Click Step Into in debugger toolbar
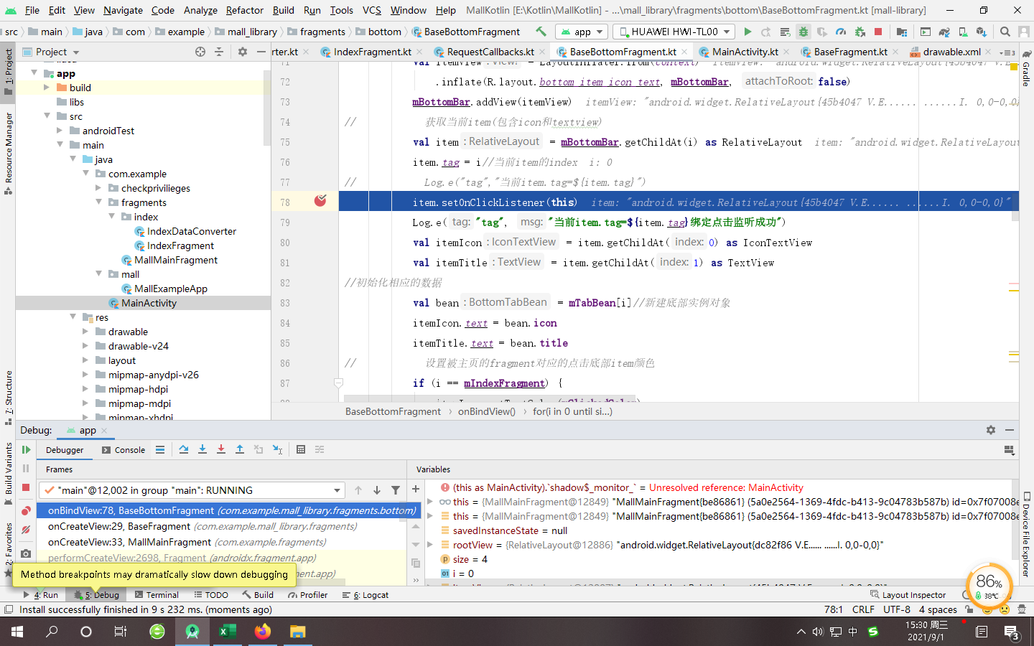The image size is (1034, 646). pyautogui.click(x=202, y=449)
